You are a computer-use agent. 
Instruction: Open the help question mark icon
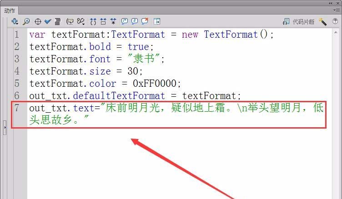click(335, 21)
